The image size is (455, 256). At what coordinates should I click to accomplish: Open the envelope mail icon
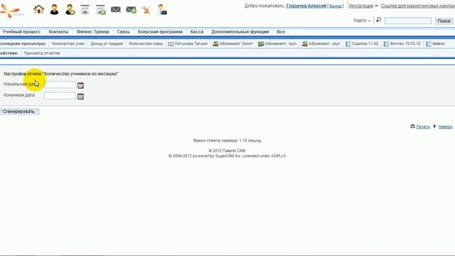[x=115, y=9]
